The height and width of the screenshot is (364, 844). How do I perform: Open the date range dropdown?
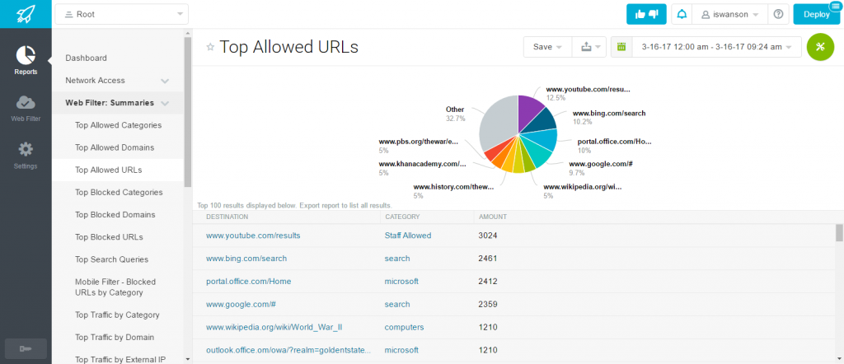tap(716, 47)
